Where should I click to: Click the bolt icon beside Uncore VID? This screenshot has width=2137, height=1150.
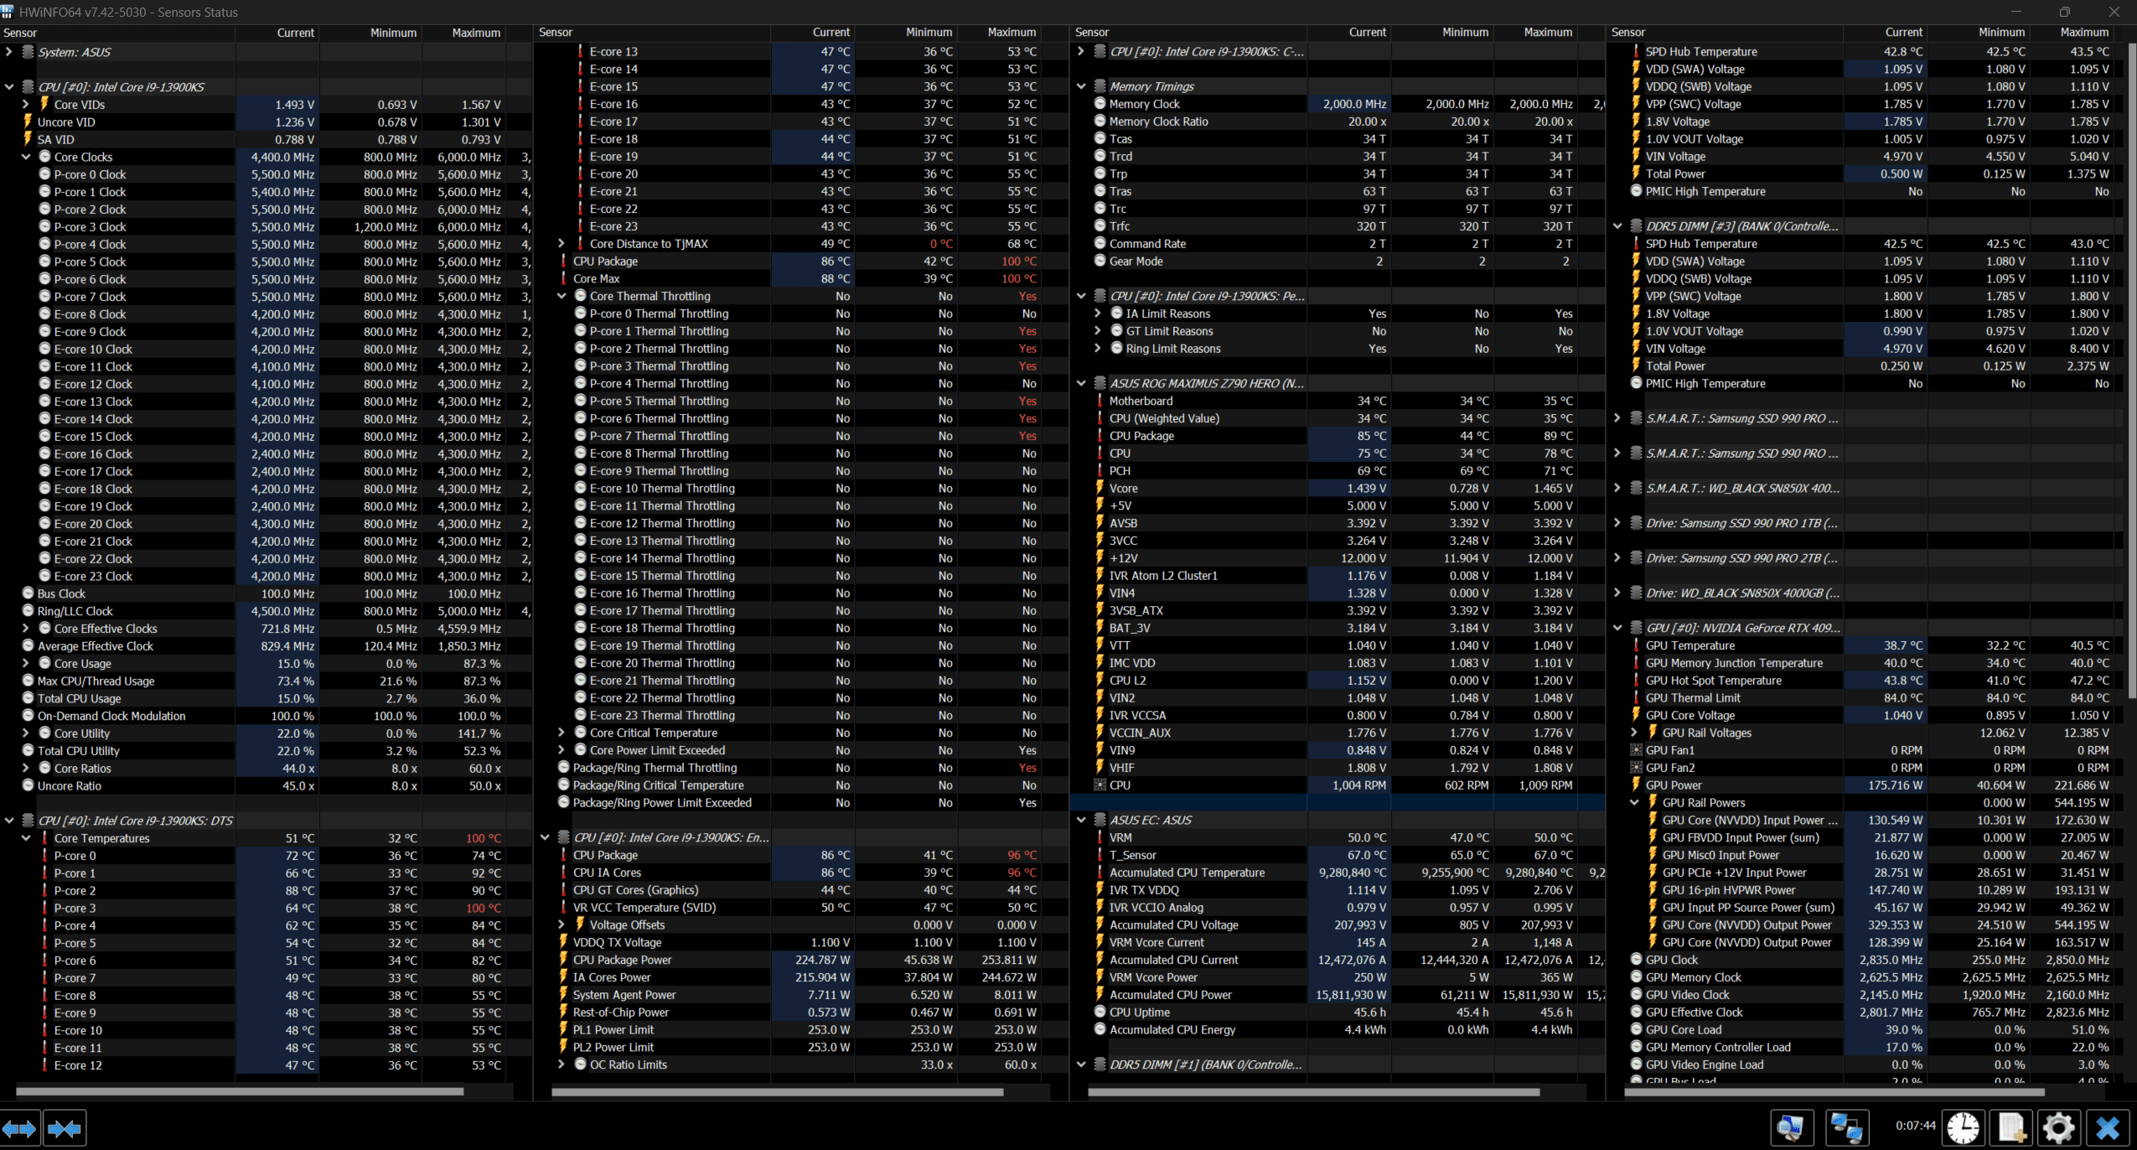[x=28, y=122]
